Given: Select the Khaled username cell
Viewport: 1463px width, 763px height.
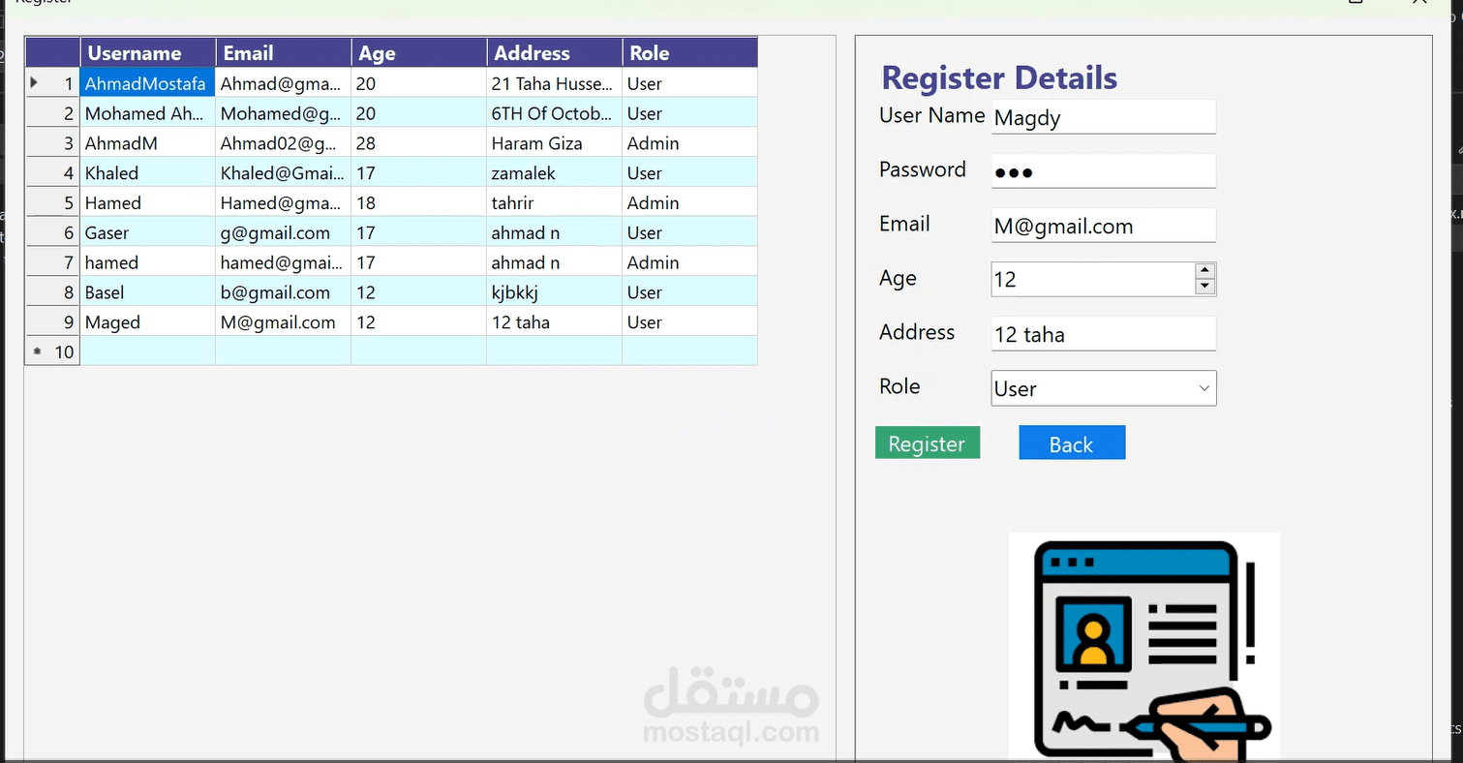Looking at the screenshot, I should coord(148,173).
